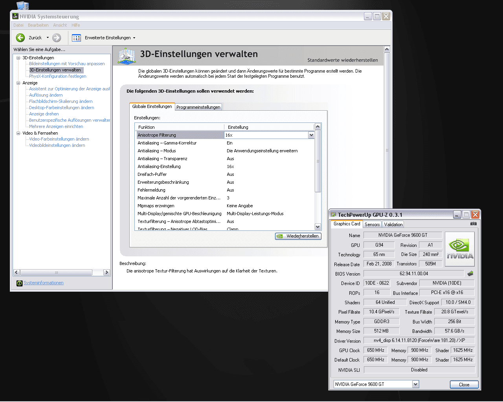
Task: Open the Validation tab in GPU-Z
Action: click(393, 225)
